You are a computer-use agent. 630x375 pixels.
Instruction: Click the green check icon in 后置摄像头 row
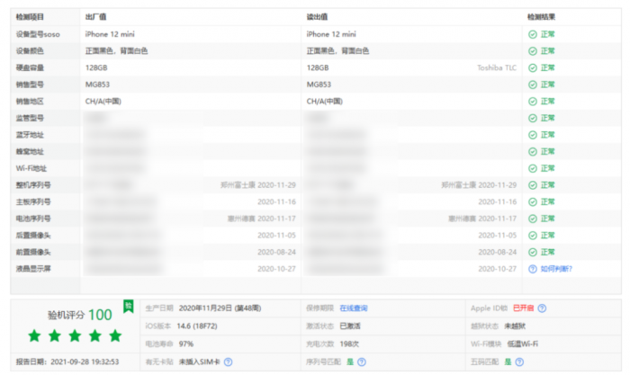533,236
